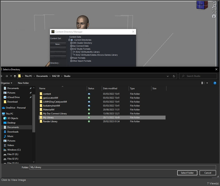This screenshot has width=220, height=186.
Task: Click Documents in the address path
Action: (x=42, y=76)
